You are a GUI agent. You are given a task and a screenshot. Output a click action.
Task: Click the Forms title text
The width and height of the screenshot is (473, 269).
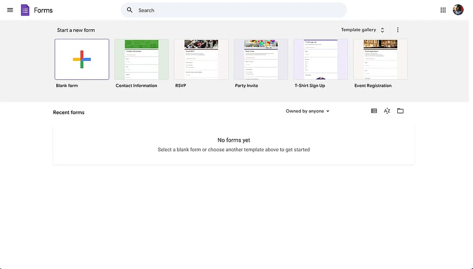[43, 10]
